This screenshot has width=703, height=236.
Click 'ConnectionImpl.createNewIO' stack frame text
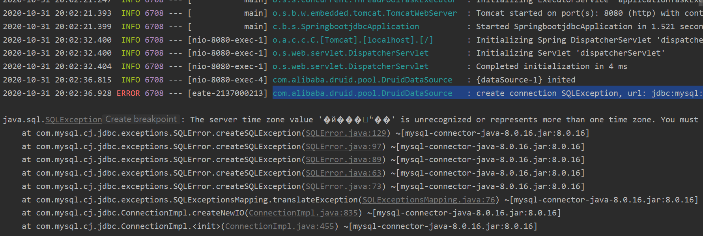(183, 213)
